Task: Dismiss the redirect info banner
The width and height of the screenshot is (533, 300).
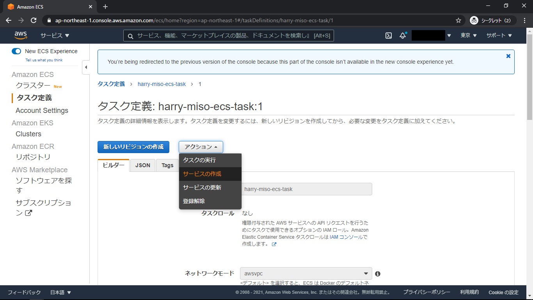Action: point(508,56)
